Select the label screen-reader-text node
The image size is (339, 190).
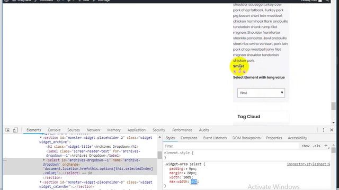pyautogui.click(x=93, y=153)
